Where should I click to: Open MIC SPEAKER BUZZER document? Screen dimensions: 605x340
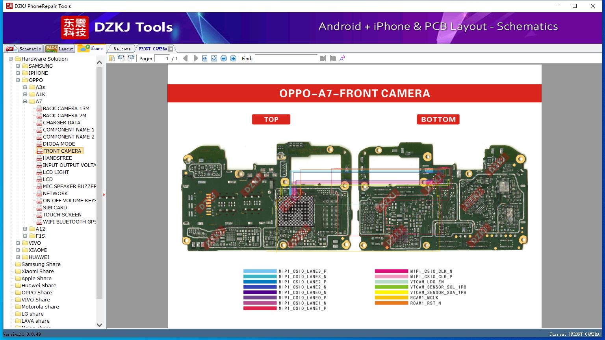point(69,186)
